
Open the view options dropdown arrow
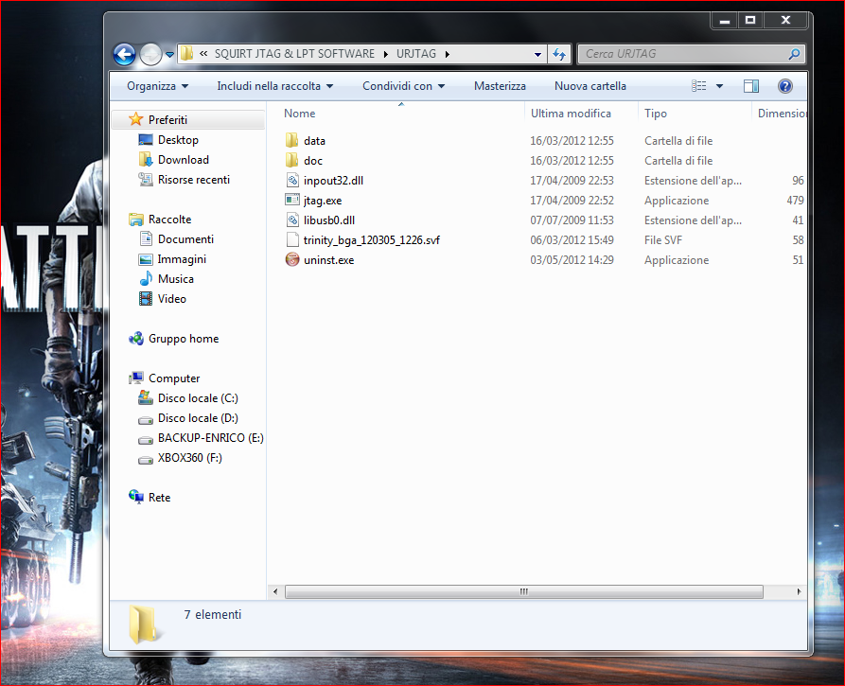pyautogui.click(x=719, y=86)
